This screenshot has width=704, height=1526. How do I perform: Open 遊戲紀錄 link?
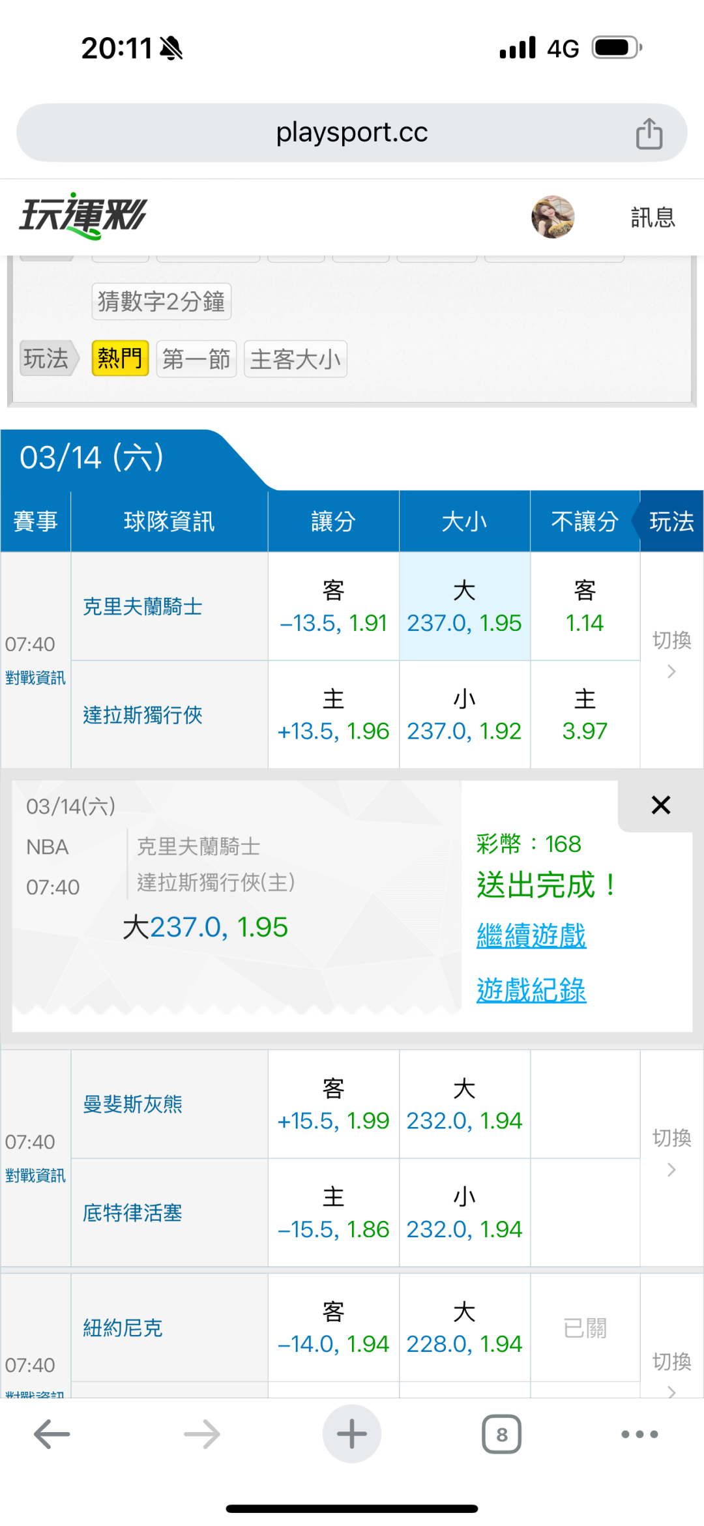coord(531,990)
